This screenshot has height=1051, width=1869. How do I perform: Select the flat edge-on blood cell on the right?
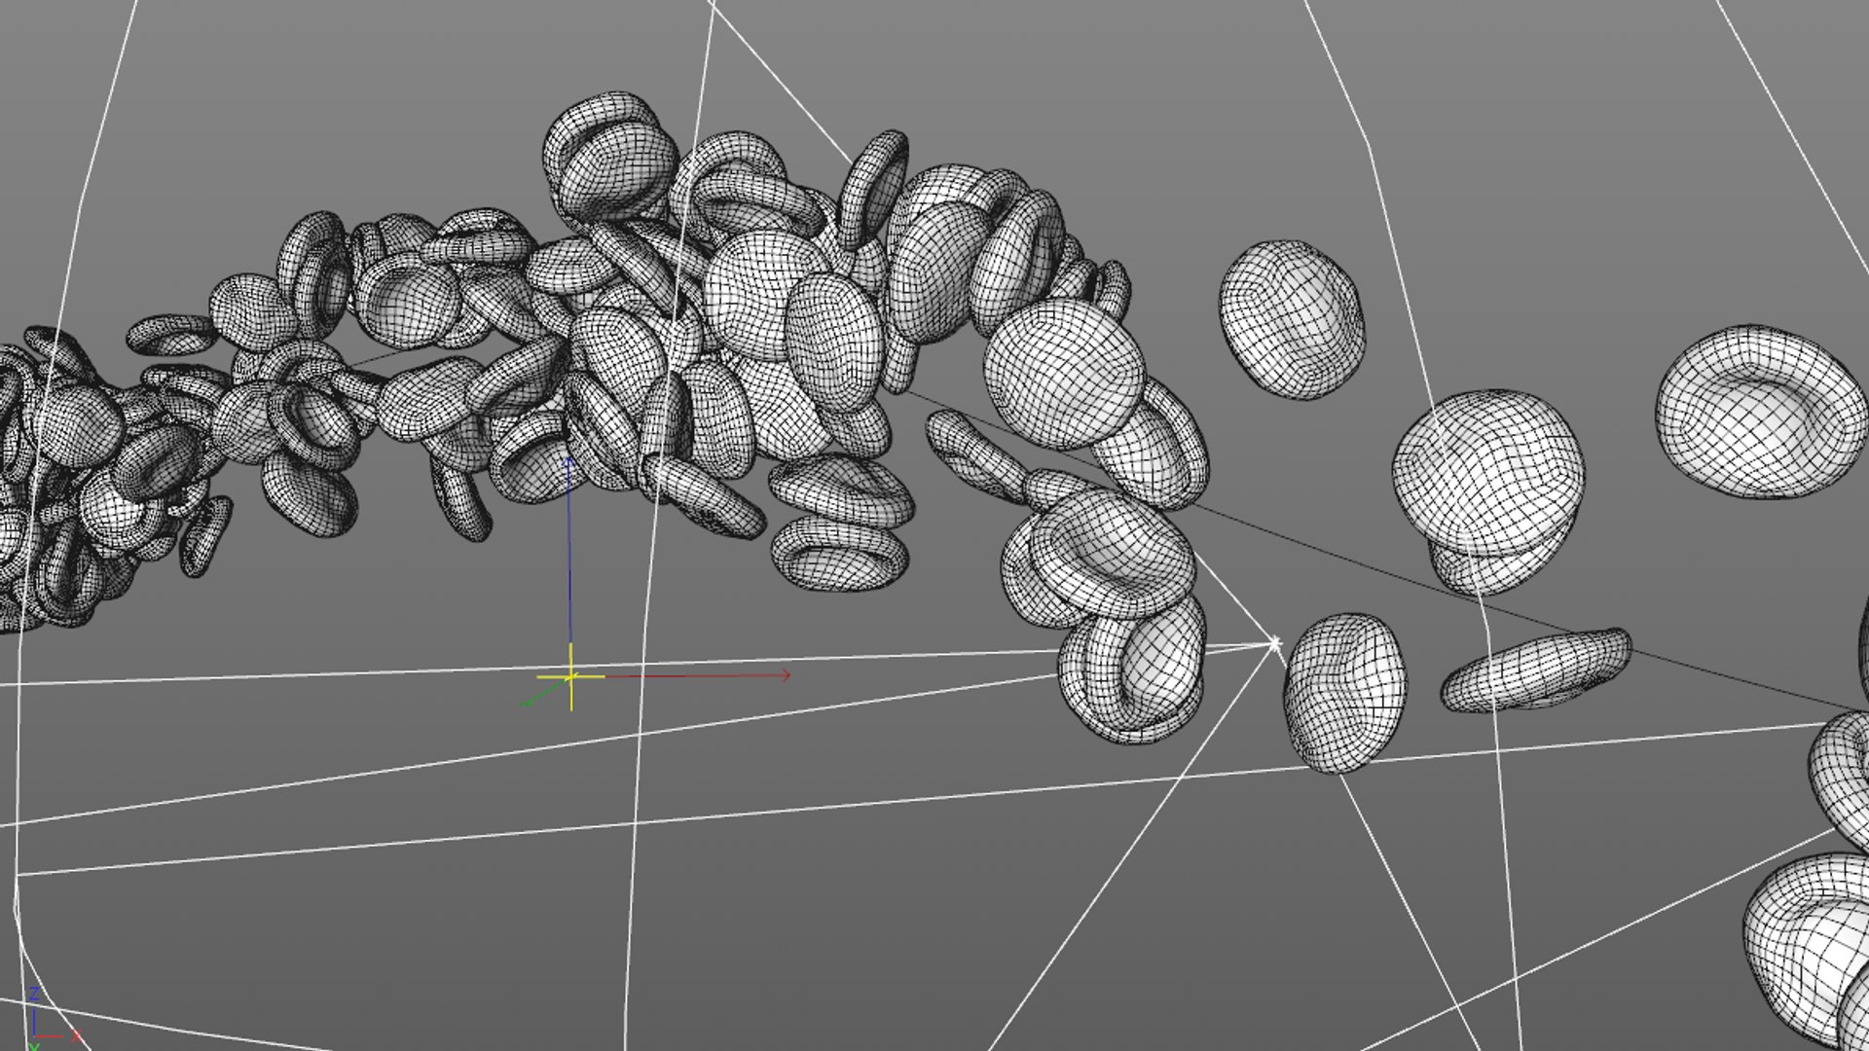pos(1536,670)
